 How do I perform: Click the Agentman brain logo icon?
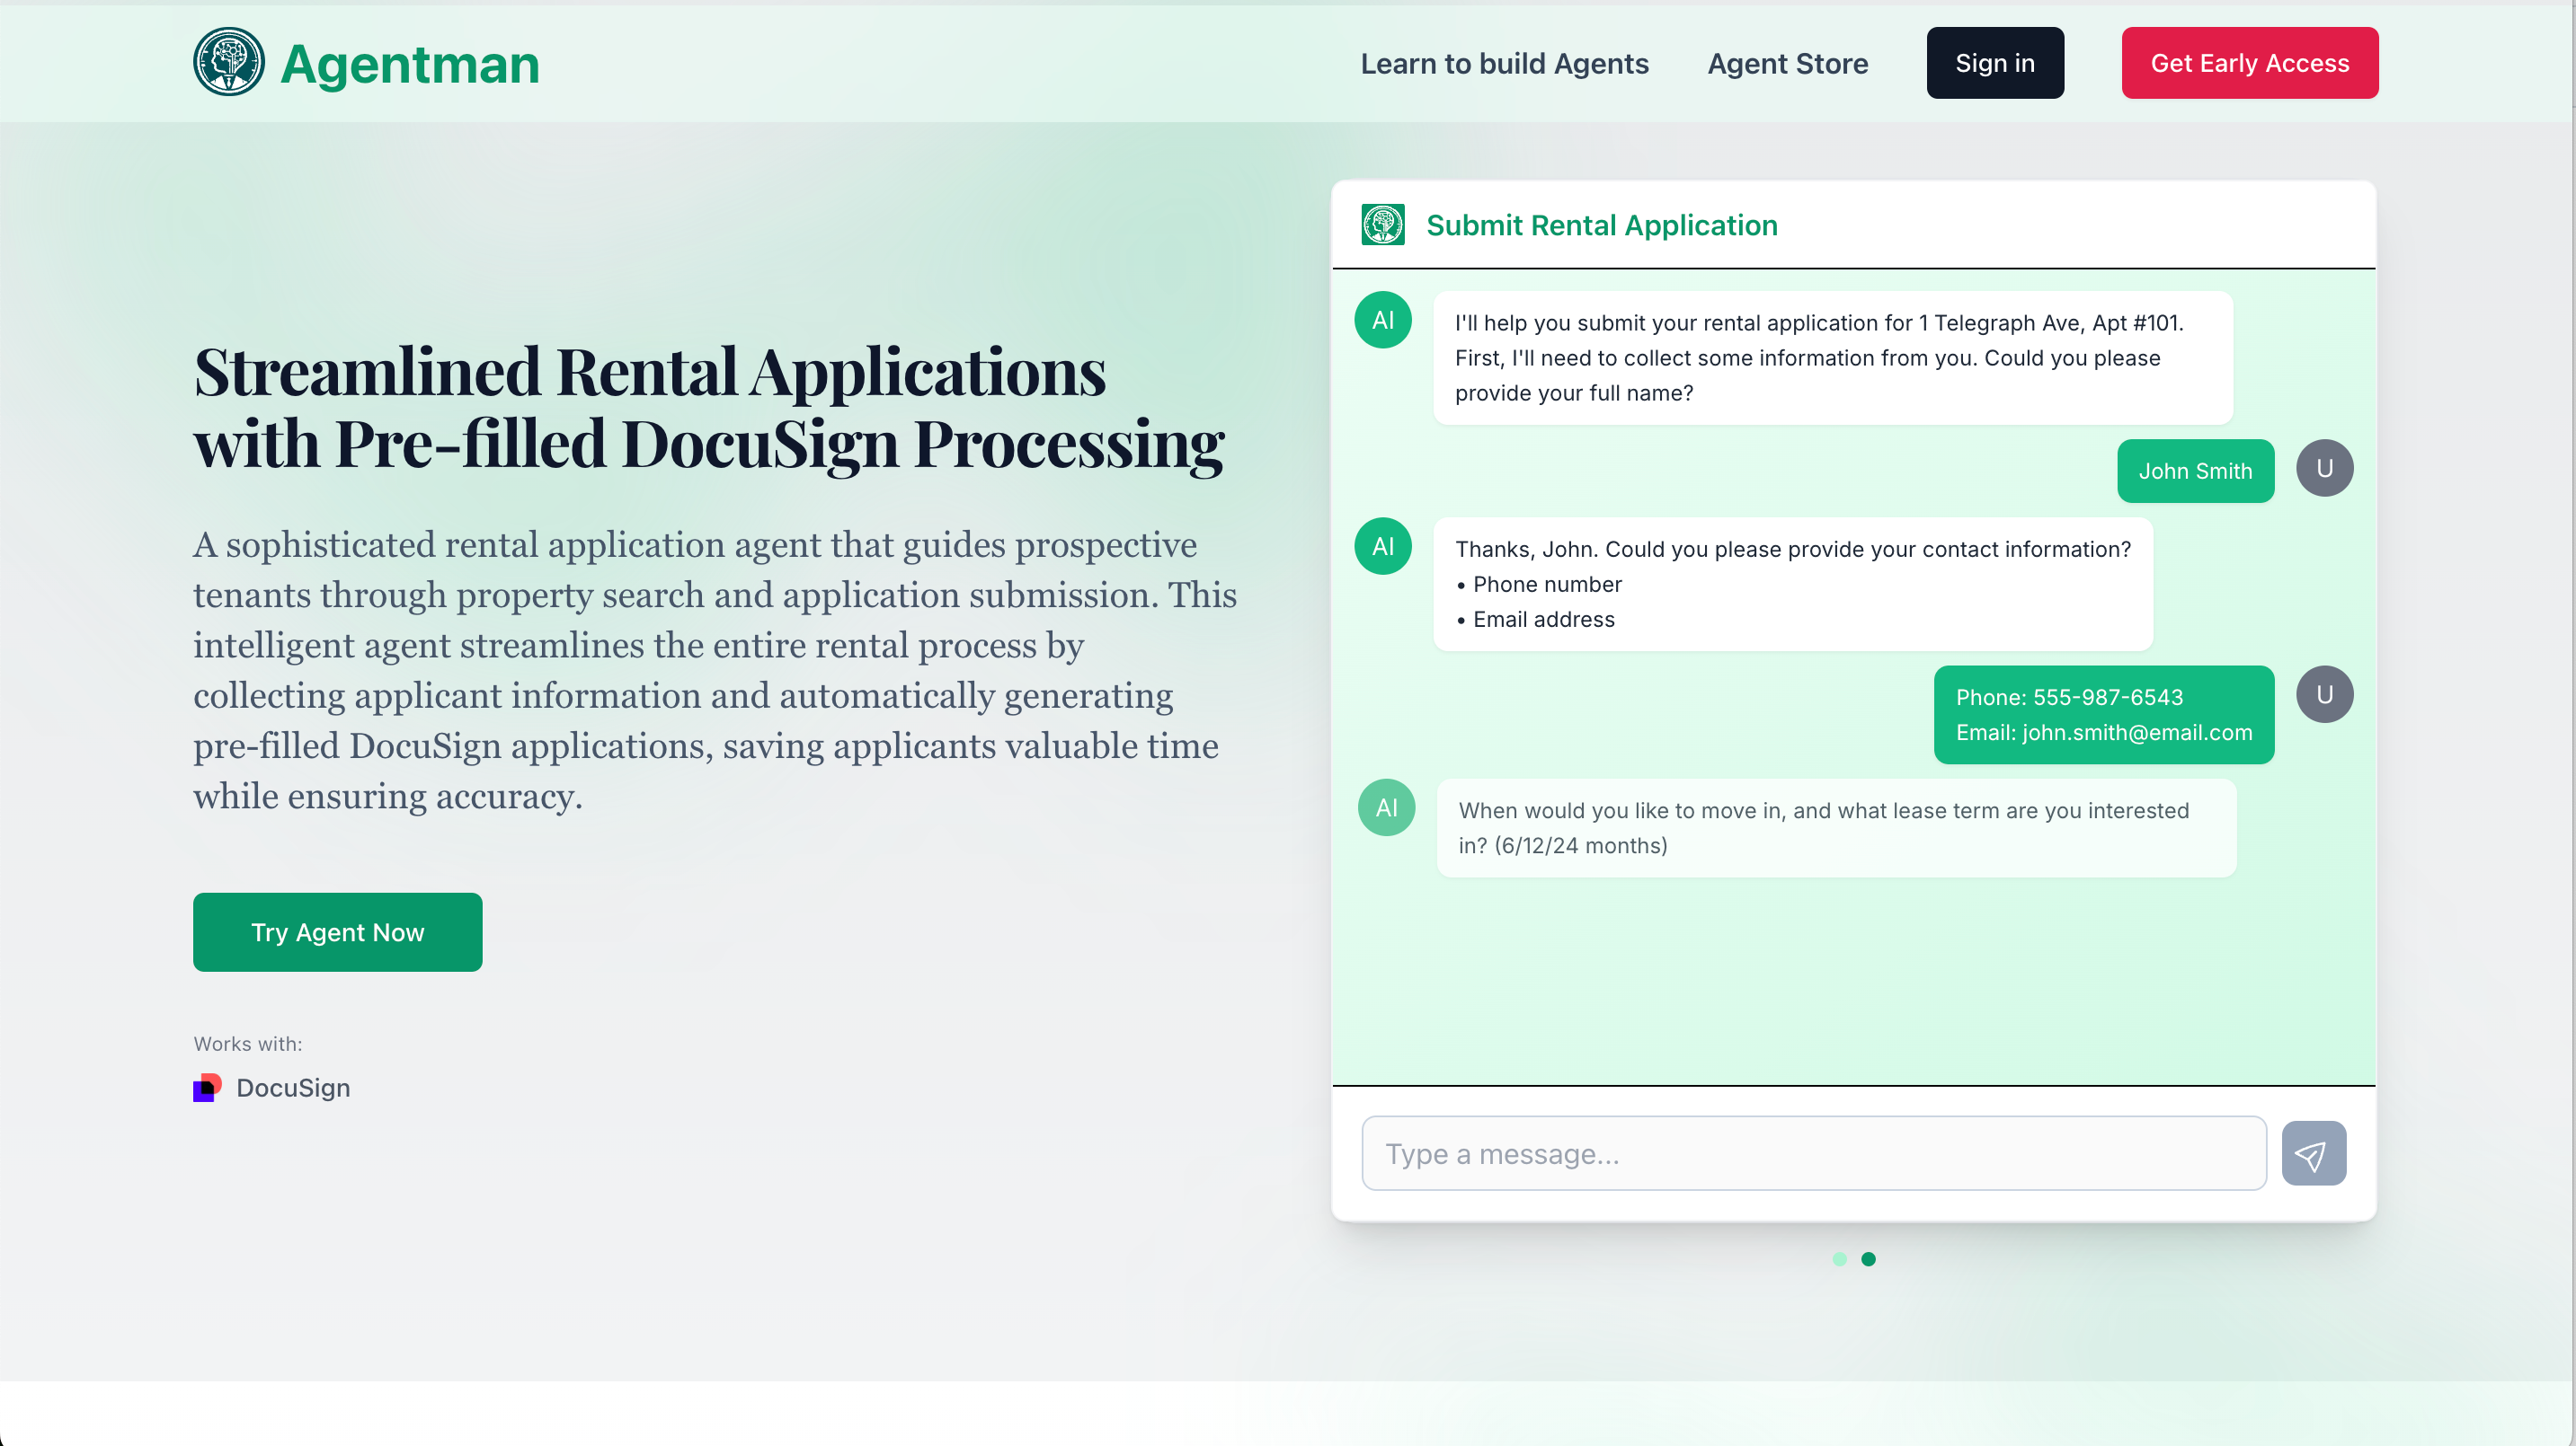[229, 62]
